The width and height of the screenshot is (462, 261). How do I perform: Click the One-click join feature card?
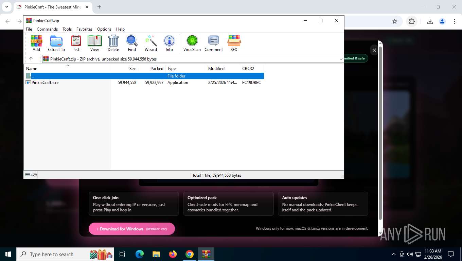134,204
